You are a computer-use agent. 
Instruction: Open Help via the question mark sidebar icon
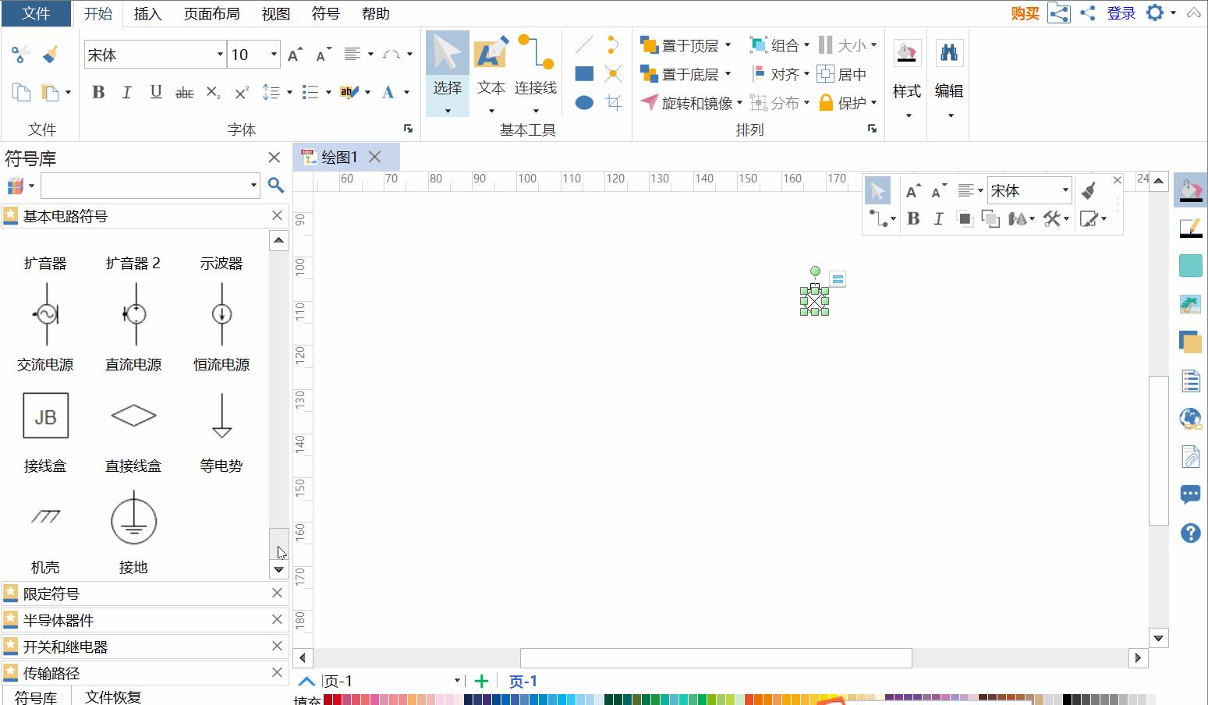[x=1190, y=533]
